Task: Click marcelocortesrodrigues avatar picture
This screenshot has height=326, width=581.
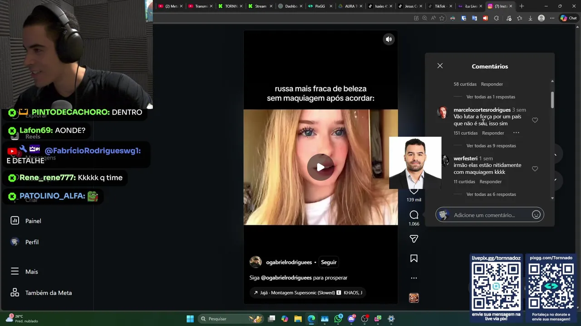Action: coord(443,112)
